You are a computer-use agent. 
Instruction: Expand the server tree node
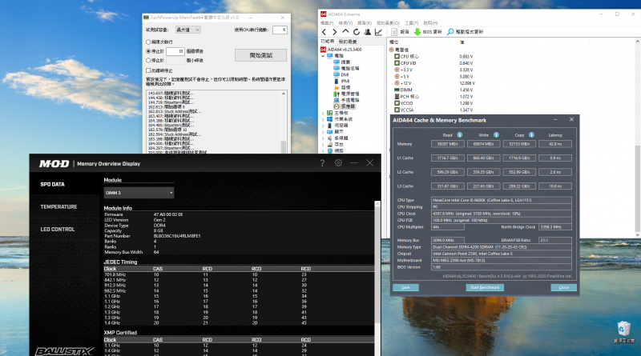[323, 126]
